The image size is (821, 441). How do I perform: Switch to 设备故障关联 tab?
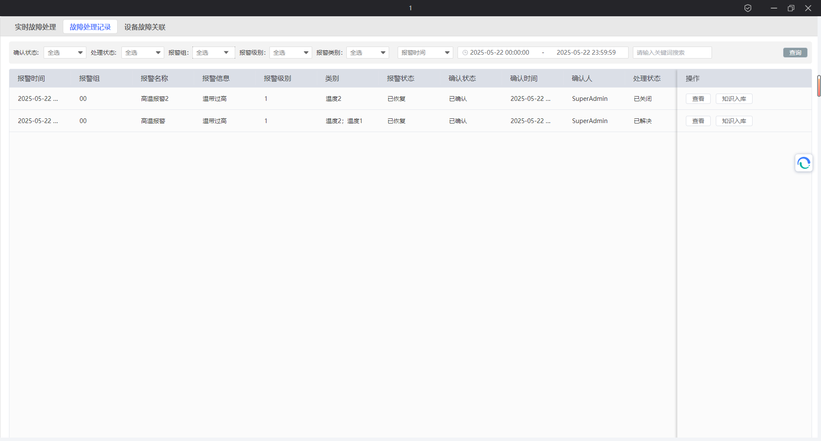(145, 27)
